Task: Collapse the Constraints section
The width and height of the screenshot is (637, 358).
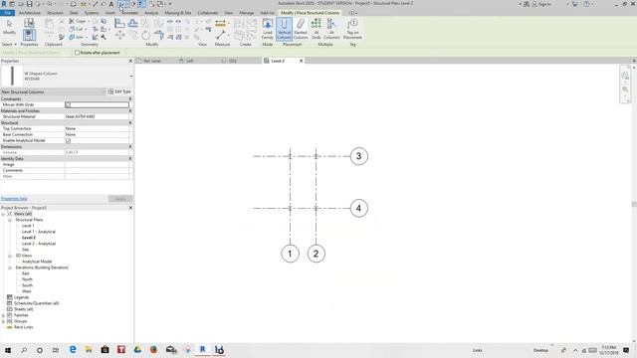Action: tap(130, 98)
